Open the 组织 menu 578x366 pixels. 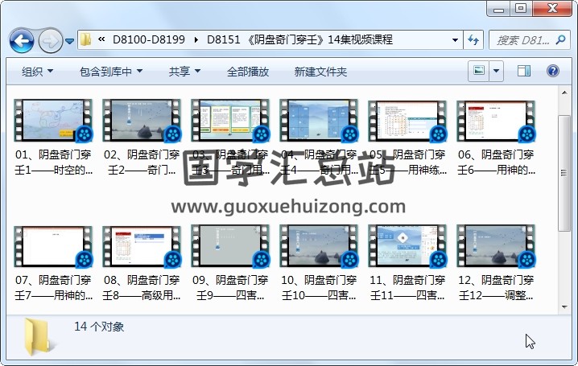37,72
